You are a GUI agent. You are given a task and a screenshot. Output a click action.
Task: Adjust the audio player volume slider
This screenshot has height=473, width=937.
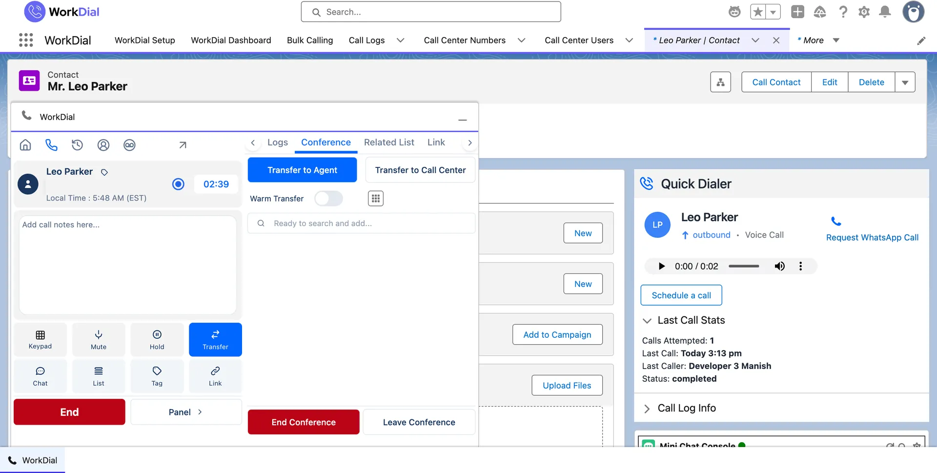pyautogui.click(x=744, y=266)
